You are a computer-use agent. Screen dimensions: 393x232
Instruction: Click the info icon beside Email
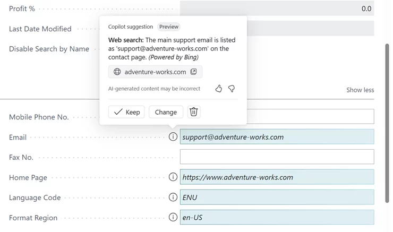click(x=173, y=137)
